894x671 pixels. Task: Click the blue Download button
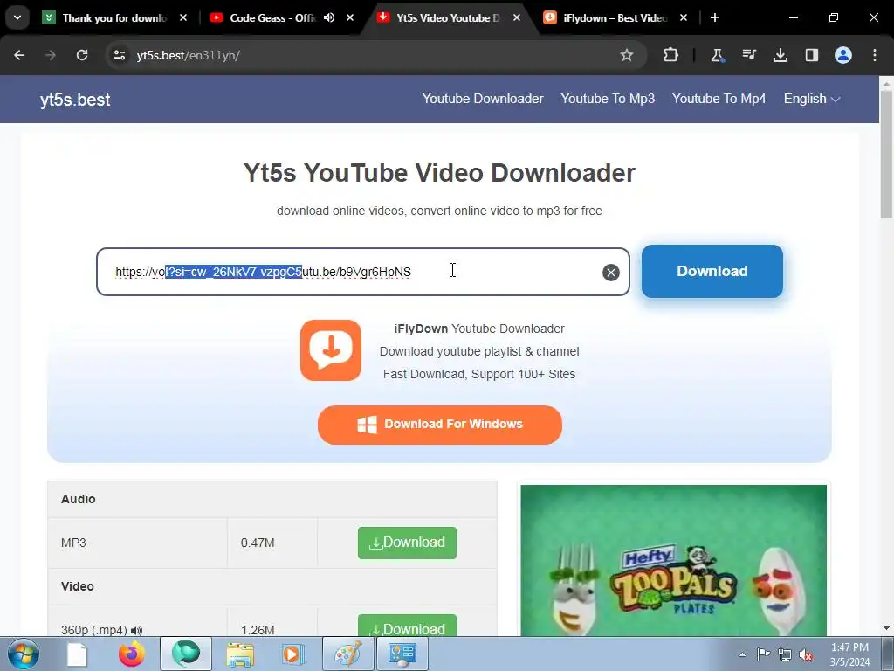(712, 271)
